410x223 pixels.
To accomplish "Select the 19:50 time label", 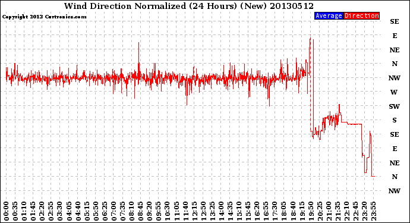I will pos(311,211).
